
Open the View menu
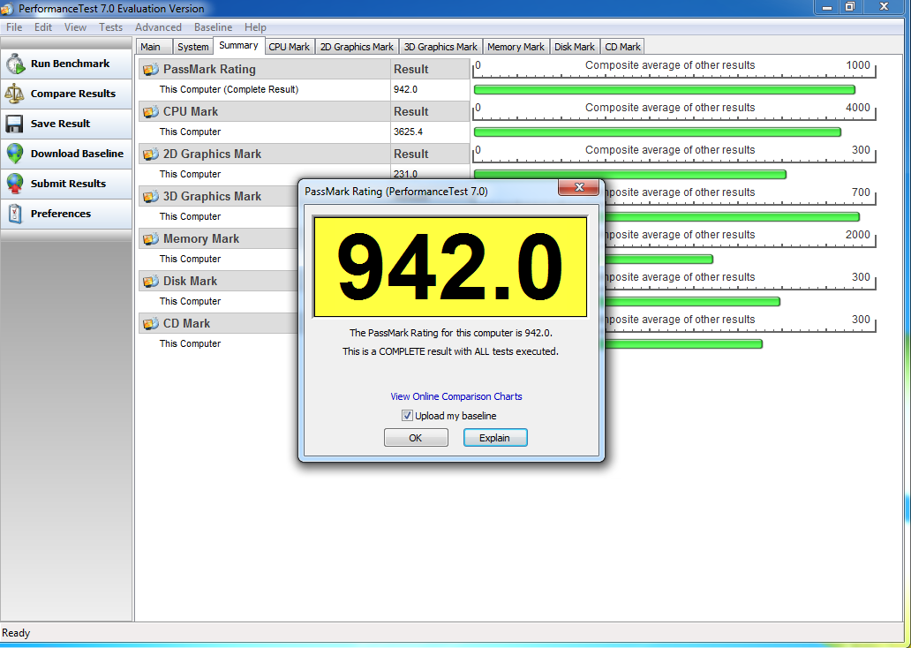76,27
